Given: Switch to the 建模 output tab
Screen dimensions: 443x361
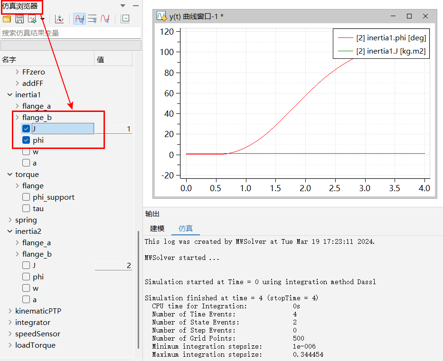Looking at the screenshot, I should pos(157,228).
